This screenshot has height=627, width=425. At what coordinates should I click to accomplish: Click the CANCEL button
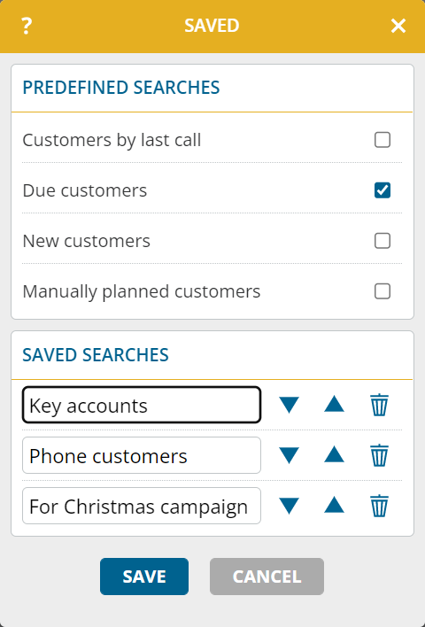(x=267, y=577)
